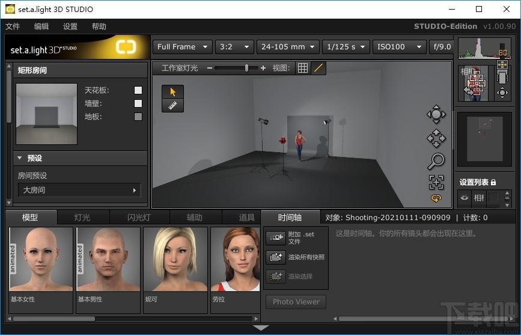Click the timeline horizontal scrollbar

click(x=424, y=319)
